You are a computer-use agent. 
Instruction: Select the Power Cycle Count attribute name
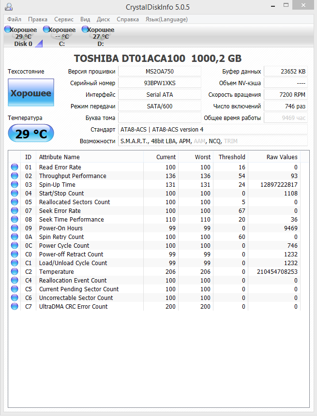(x=64, y=245)
